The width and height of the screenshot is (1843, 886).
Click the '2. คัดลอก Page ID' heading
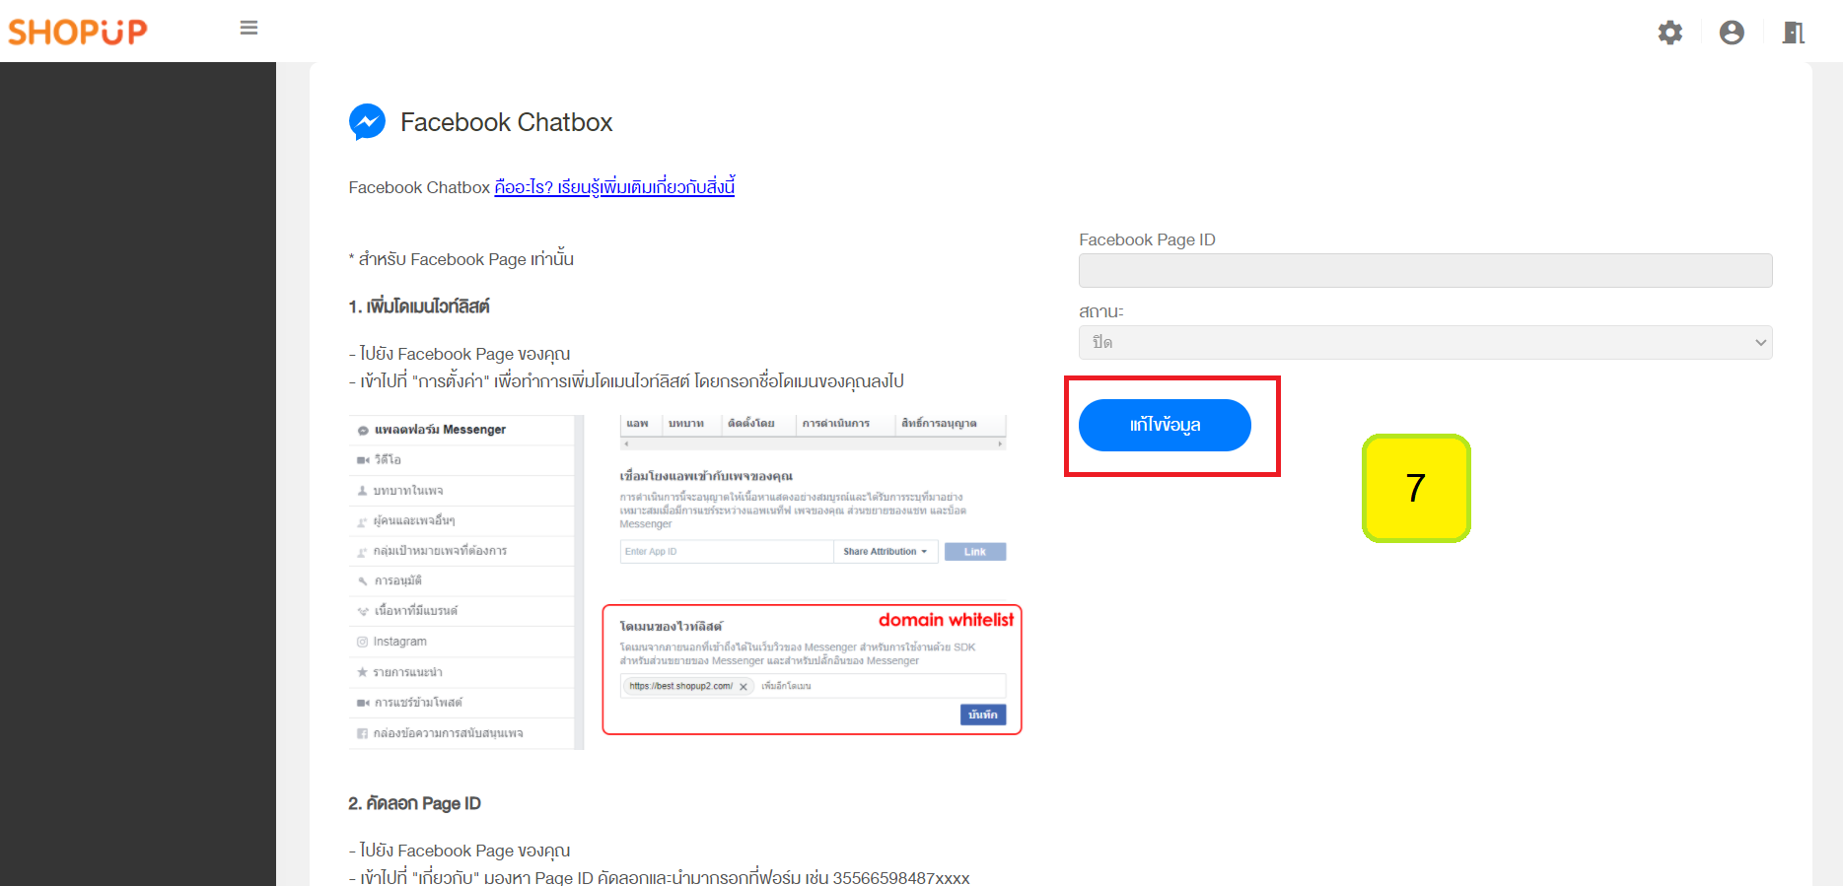pos(414,803)
